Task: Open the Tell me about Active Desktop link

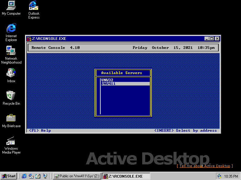Action: 205,166
